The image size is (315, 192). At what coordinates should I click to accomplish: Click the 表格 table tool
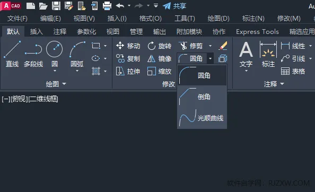(x=293, y=71)
